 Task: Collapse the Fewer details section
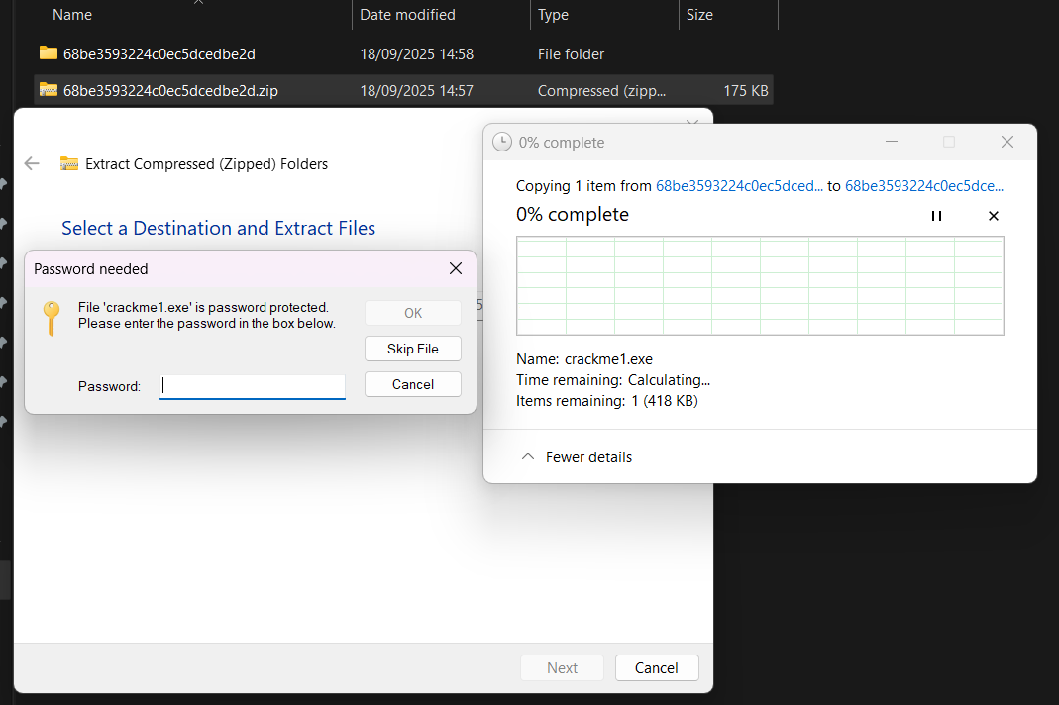click(578, 457)
